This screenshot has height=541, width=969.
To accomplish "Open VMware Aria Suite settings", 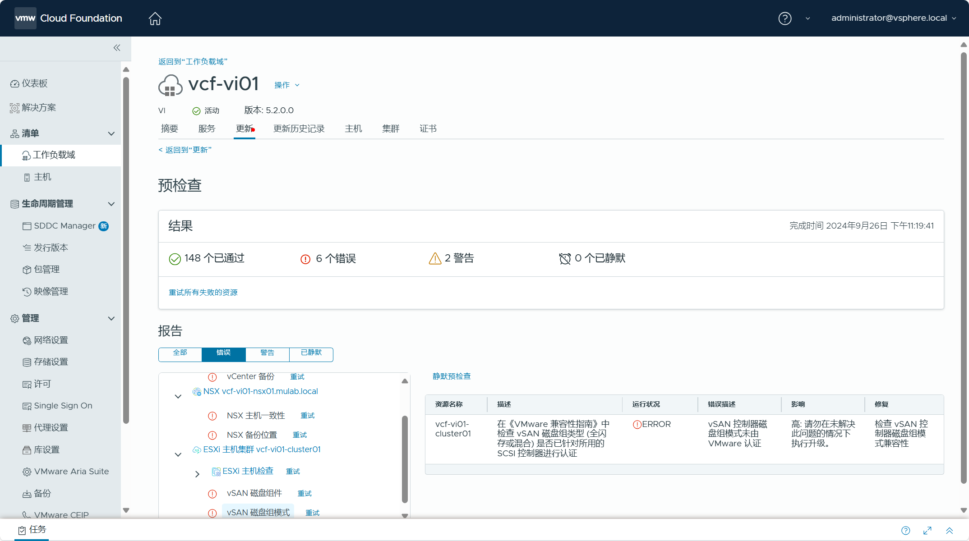I will point(71,472).
